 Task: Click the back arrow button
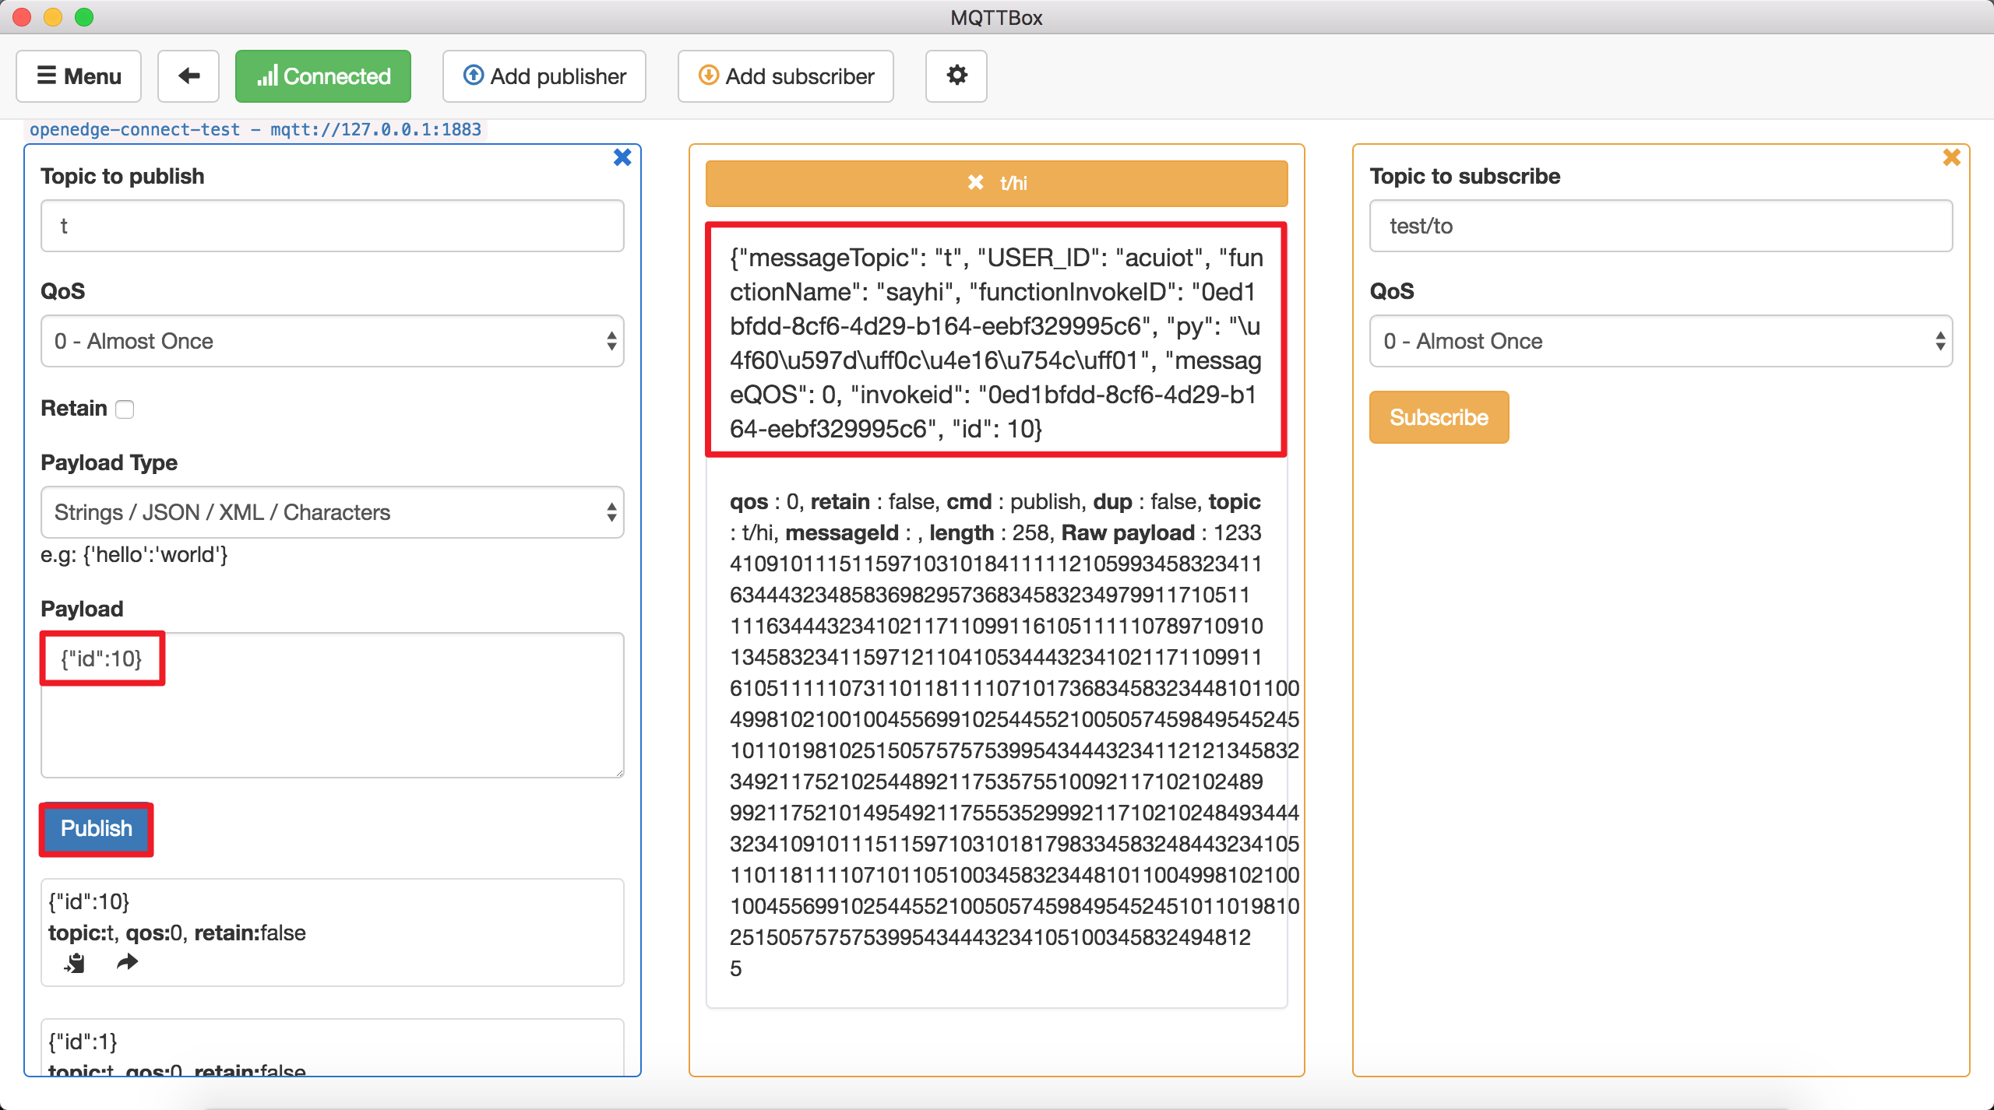coord(188,76)
